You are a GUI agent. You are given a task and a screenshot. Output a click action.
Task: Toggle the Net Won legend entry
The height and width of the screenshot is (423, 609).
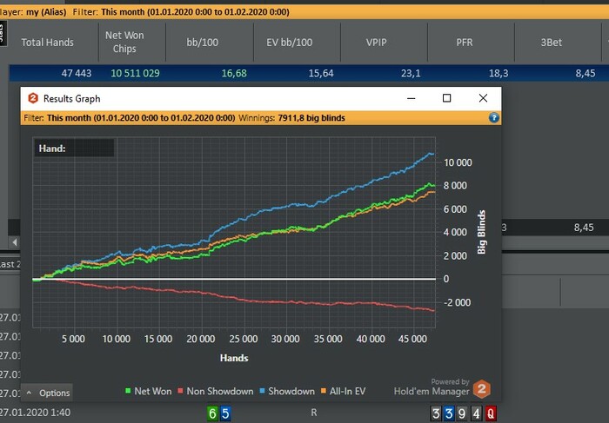[149, 391]
